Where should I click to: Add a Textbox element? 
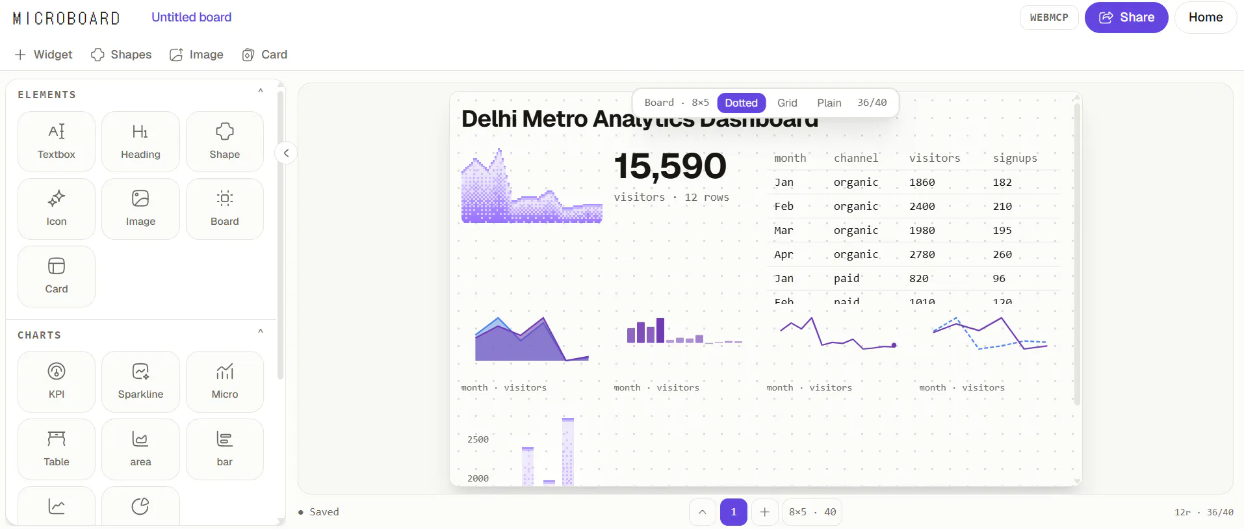coord(57,142)
